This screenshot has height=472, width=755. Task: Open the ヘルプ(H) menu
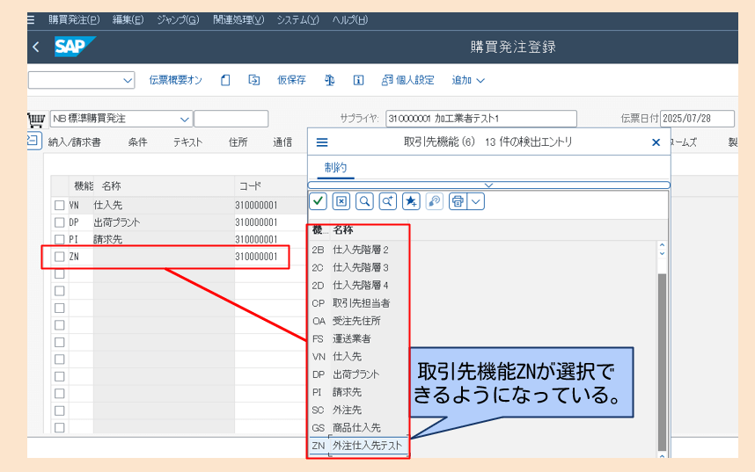coord(350,19)
